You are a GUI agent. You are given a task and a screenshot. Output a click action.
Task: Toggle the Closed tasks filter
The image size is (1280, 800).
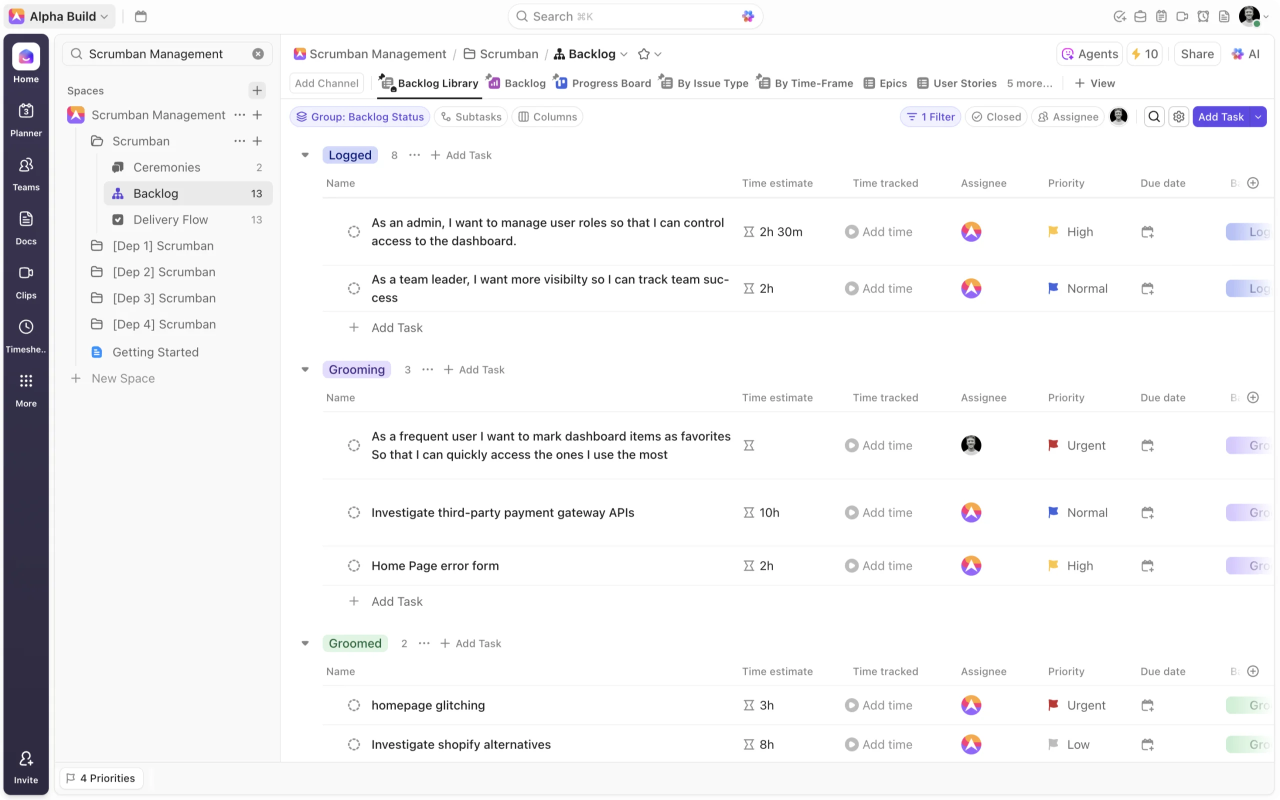996,116
